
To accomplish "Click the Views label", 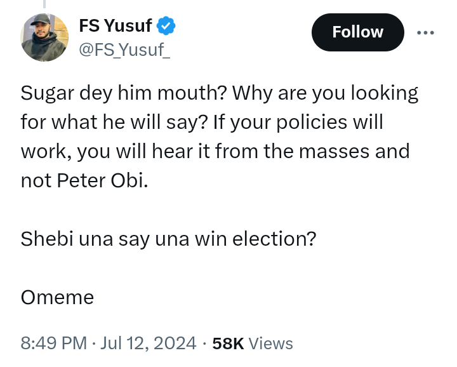I will (x=270, y=344).
